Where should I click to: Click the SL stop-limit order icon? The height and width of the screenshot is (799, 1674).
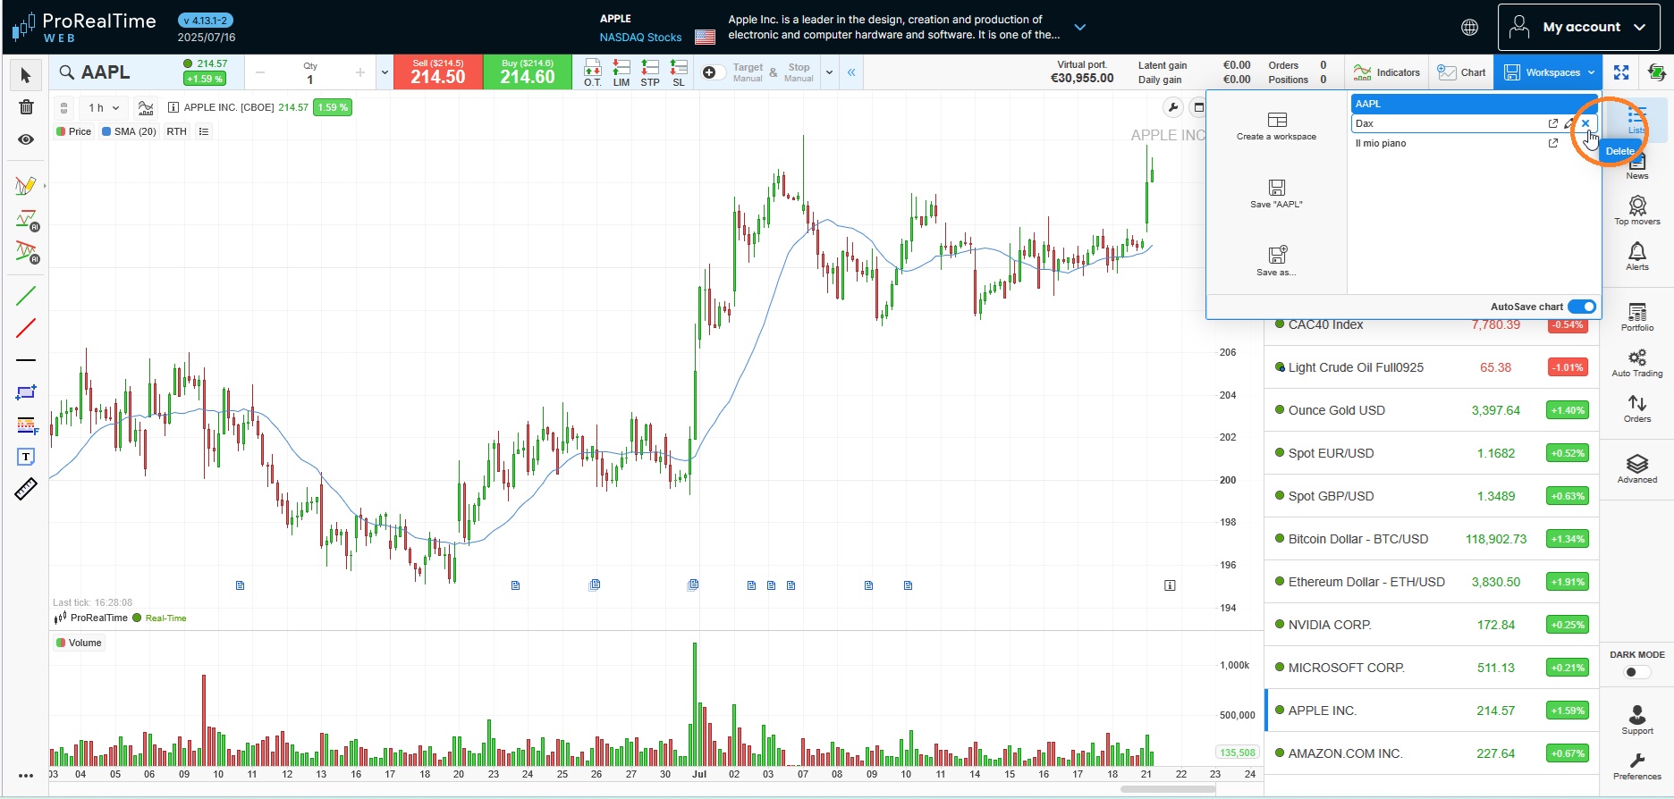679,72
